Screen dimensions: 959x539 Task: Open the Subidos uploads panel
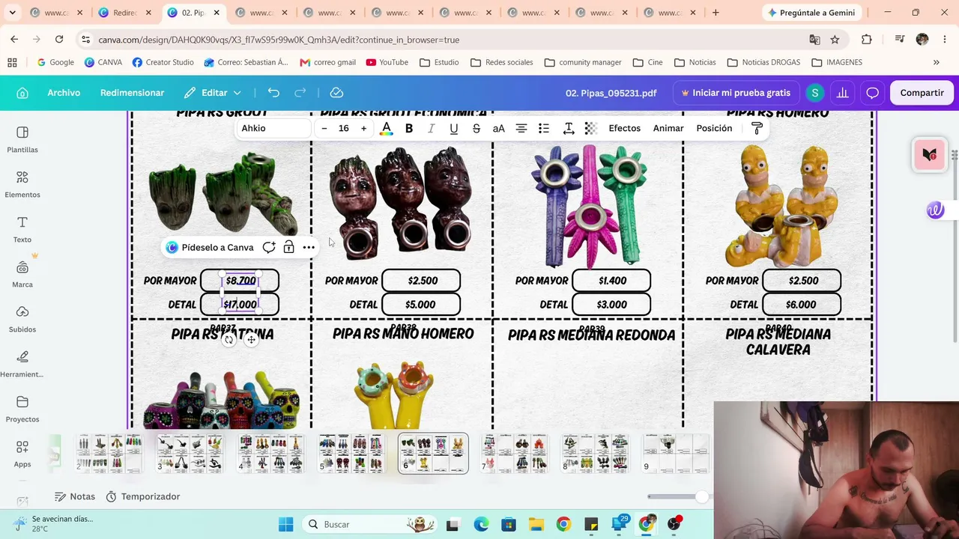tap(22, 319)
